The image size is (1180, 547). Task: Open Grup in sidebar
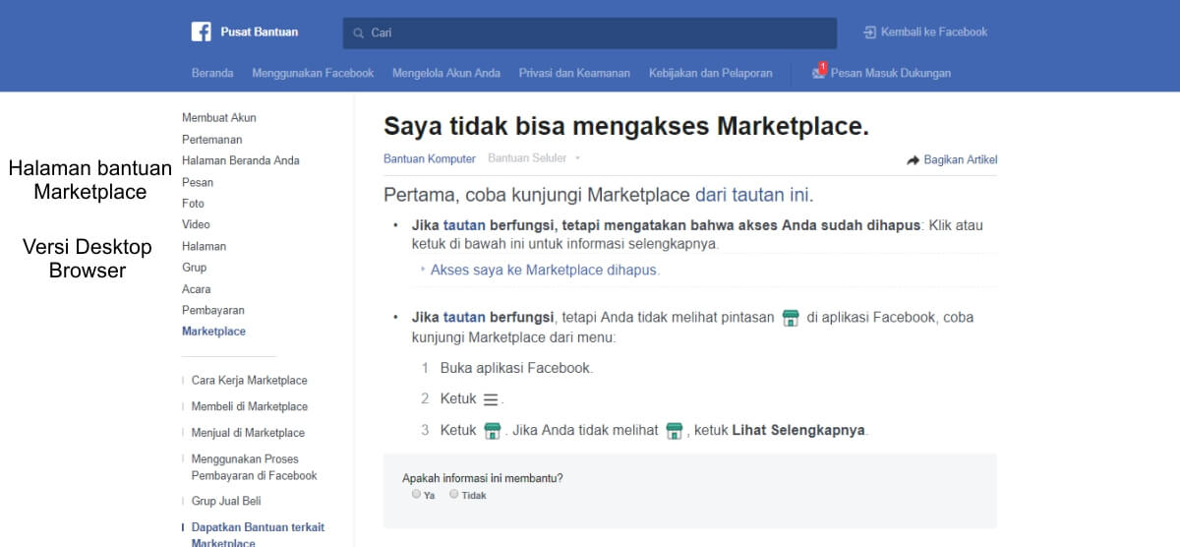click(194, 268)
